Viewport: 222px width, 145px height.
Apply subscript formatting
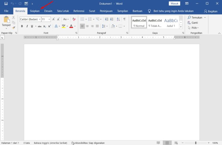tap(45, 26)
